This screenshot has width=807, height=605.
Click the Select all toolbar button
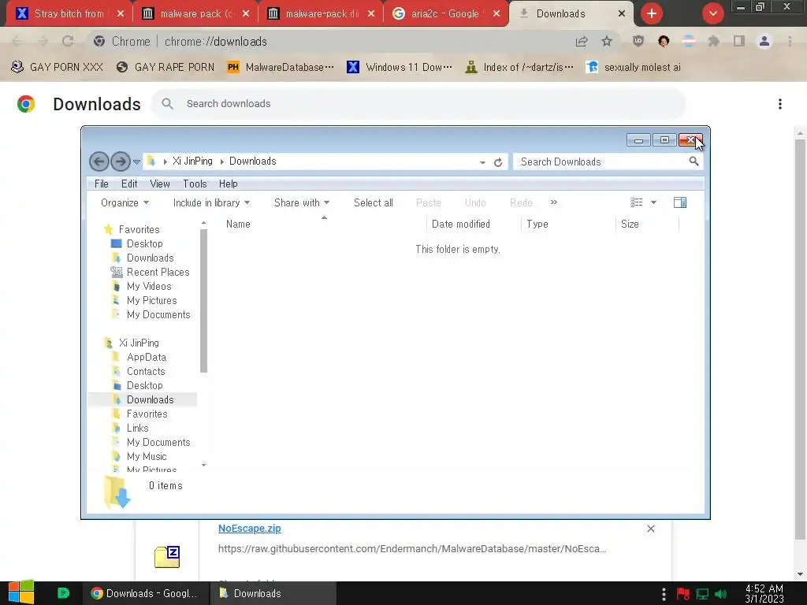pos(373,202)
